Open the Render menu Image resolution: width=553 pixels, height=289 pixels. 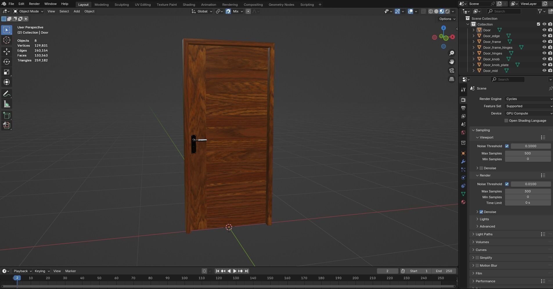(34, 4)
